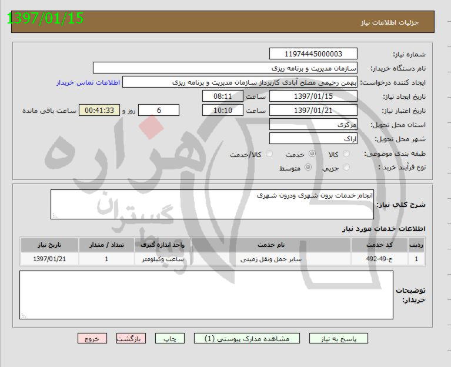Open the اطلاعات تماس خریدار link

88,82
